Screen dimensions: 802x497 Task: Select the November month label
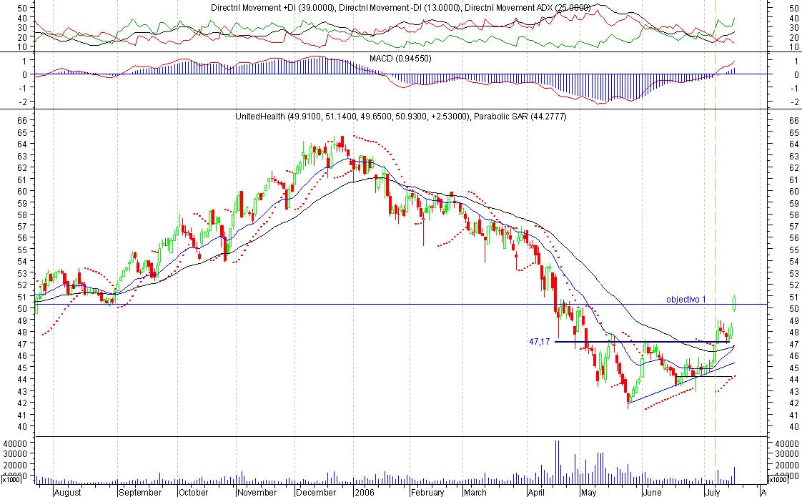pyautogui.click(x=257, y=493)
